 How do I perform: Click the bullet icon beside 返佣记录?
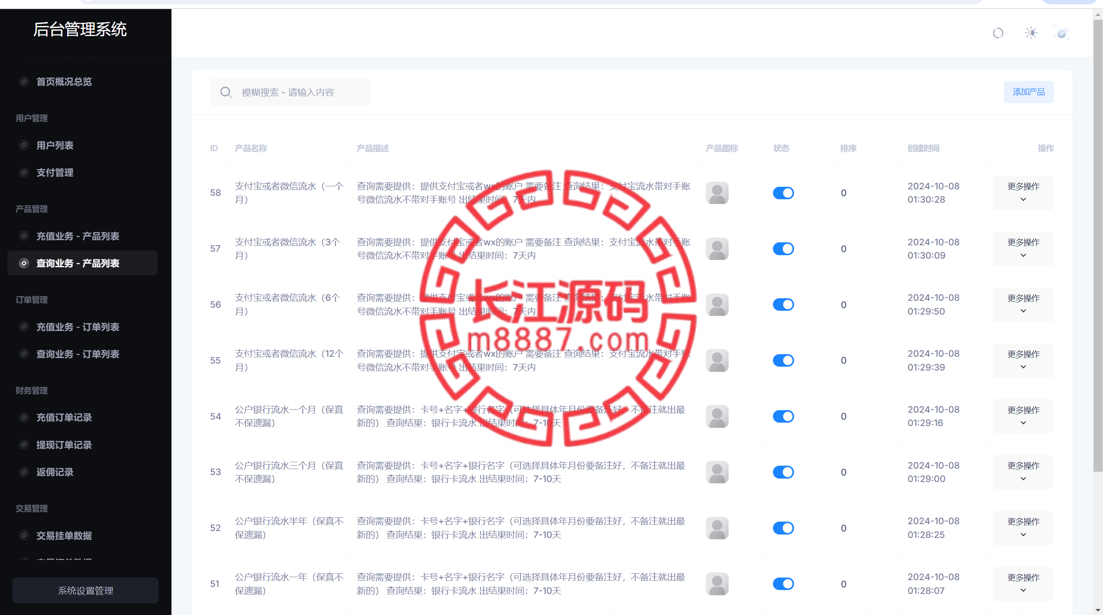click(x=24, y=472)
